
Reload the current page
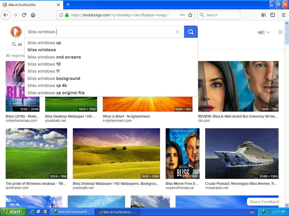(24, 15)
